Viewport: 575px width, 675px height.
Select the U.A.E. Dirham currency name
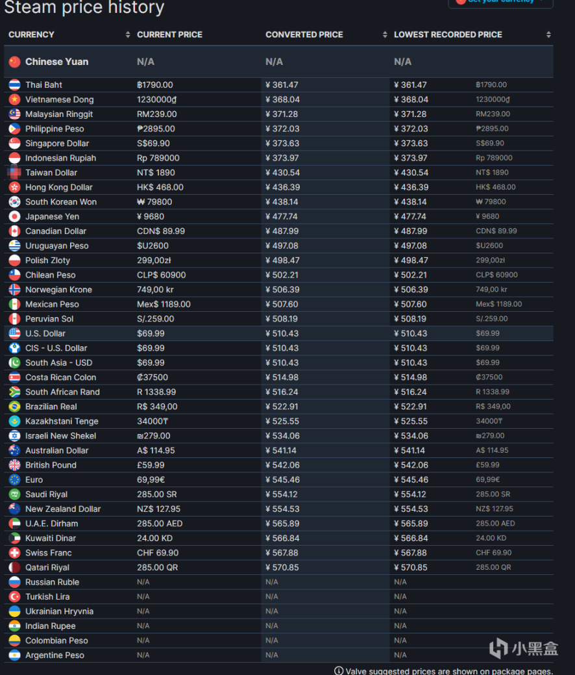[x=52, y=524]
